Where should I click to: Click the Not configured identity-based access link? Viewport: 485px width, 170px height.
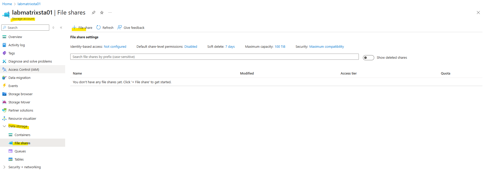(115, 47)
